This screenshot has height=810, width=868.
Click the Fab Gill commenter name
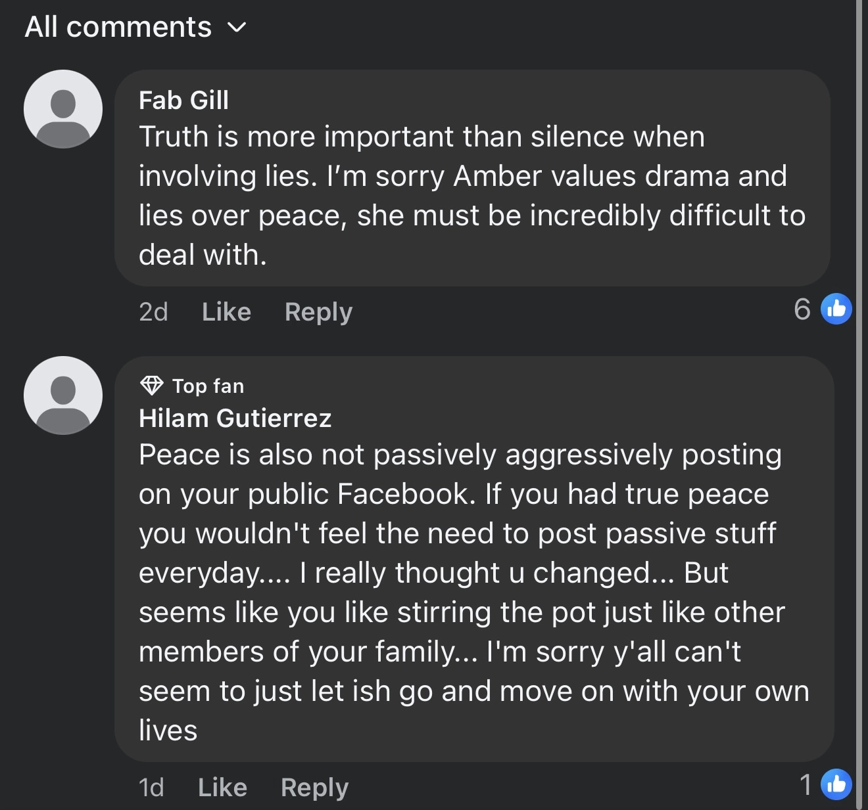184,101
